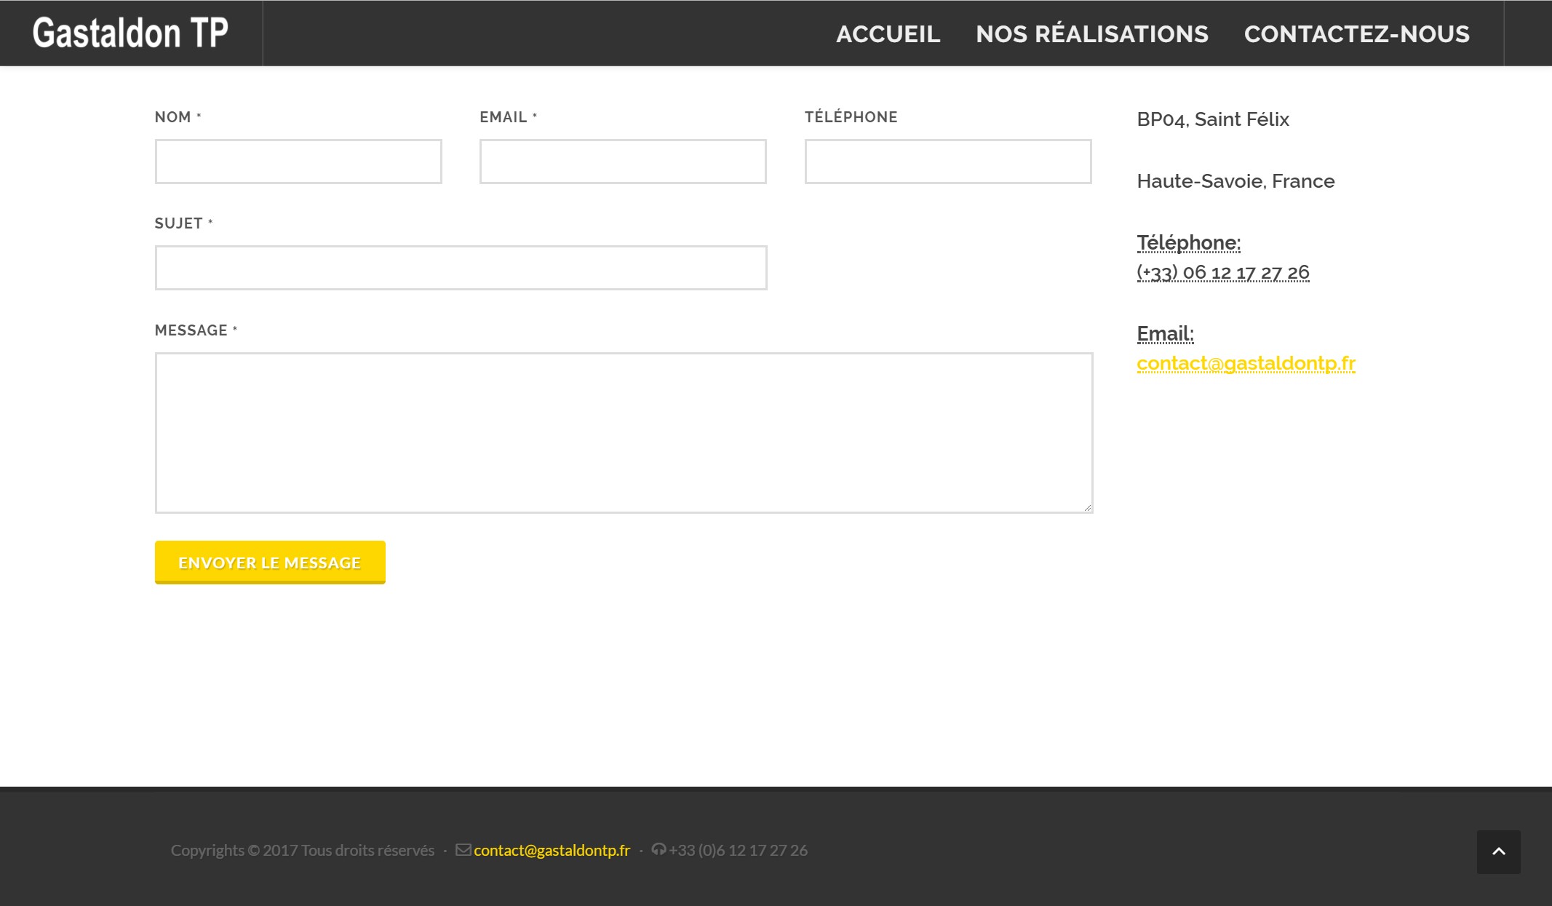Click into the Téléphone field
1552x906 pixels.
947,162
